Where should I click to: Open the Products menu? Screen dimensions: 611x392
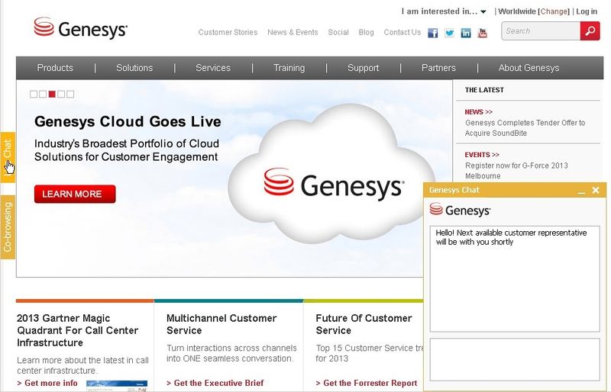point(55,68)
